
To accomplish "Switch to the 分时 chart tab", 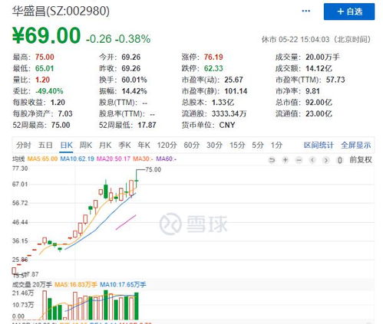I will 24,146.
